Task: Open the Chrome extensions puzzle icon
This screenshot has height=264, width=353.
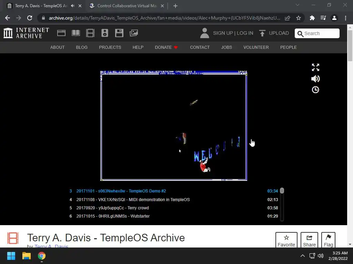Action: [312, 18]
